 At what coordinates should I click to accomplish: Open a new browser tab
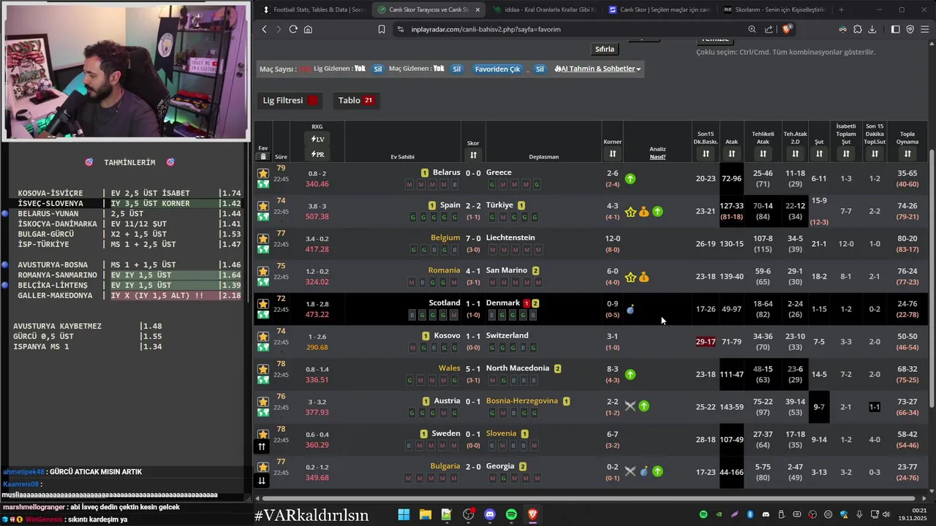[841, 9]
